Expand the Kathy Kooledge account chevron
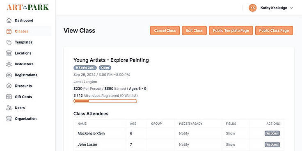This screenshot has height=151, width=302. pyautogui.click(x=291, y=8)
